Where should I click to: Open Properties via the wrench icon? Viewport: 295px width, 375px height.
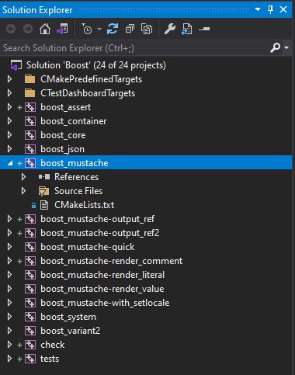point(170,29)
